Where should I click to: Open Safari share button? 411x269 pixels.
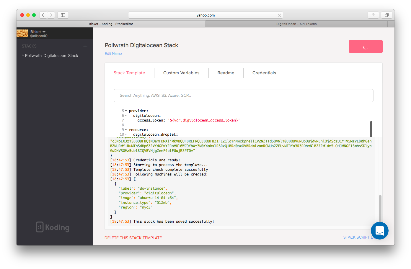pos(373,15)
